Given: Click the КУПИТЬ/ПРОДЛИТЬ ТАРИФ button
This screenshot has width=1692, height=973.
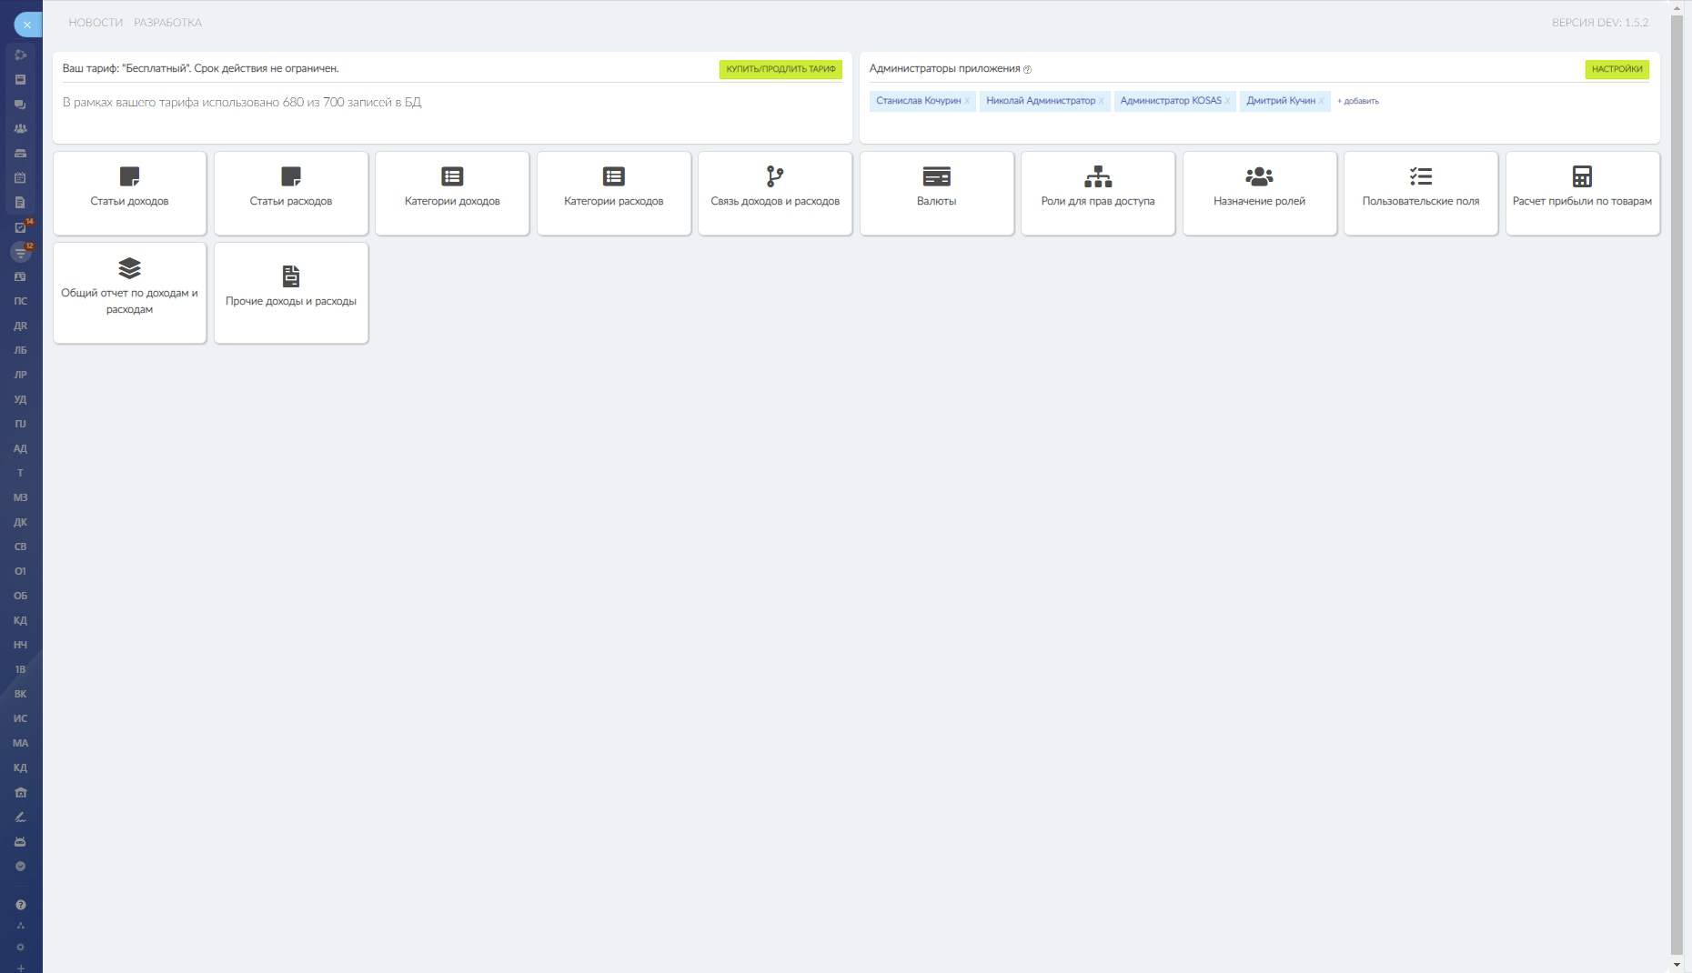Looking at the screenshot, I should click(x=781, y=69).
